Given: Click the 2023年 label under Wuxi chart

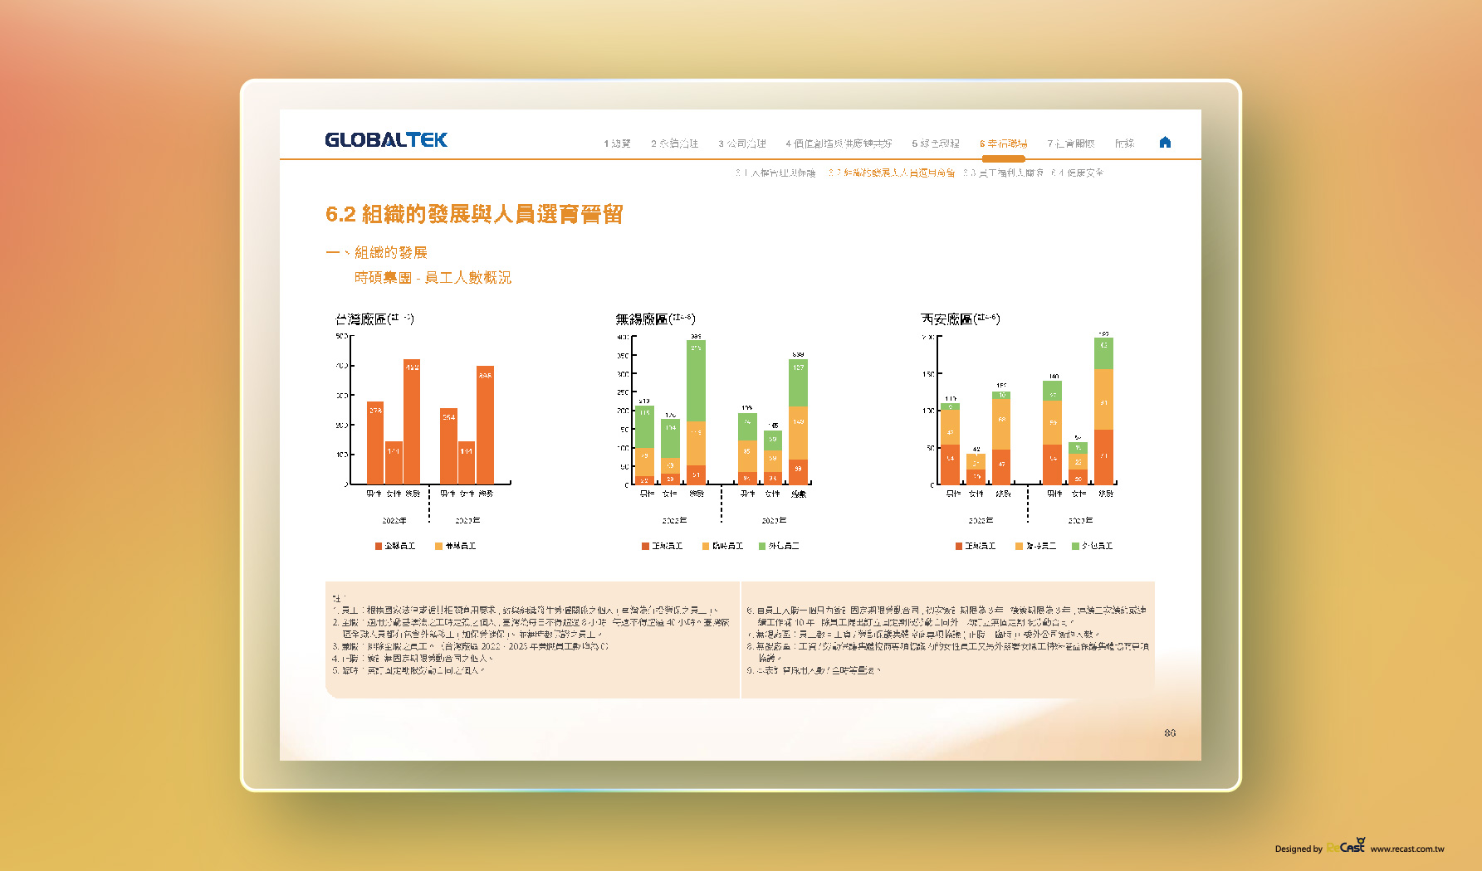Looking at the screenshot, I should (774, 521).
